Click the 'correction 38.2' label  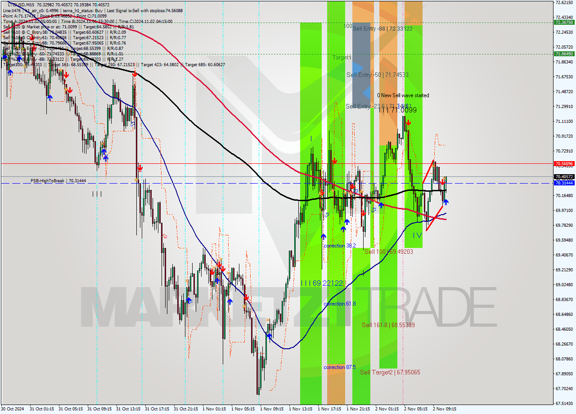pyautogui.click(x=340, y=246)
